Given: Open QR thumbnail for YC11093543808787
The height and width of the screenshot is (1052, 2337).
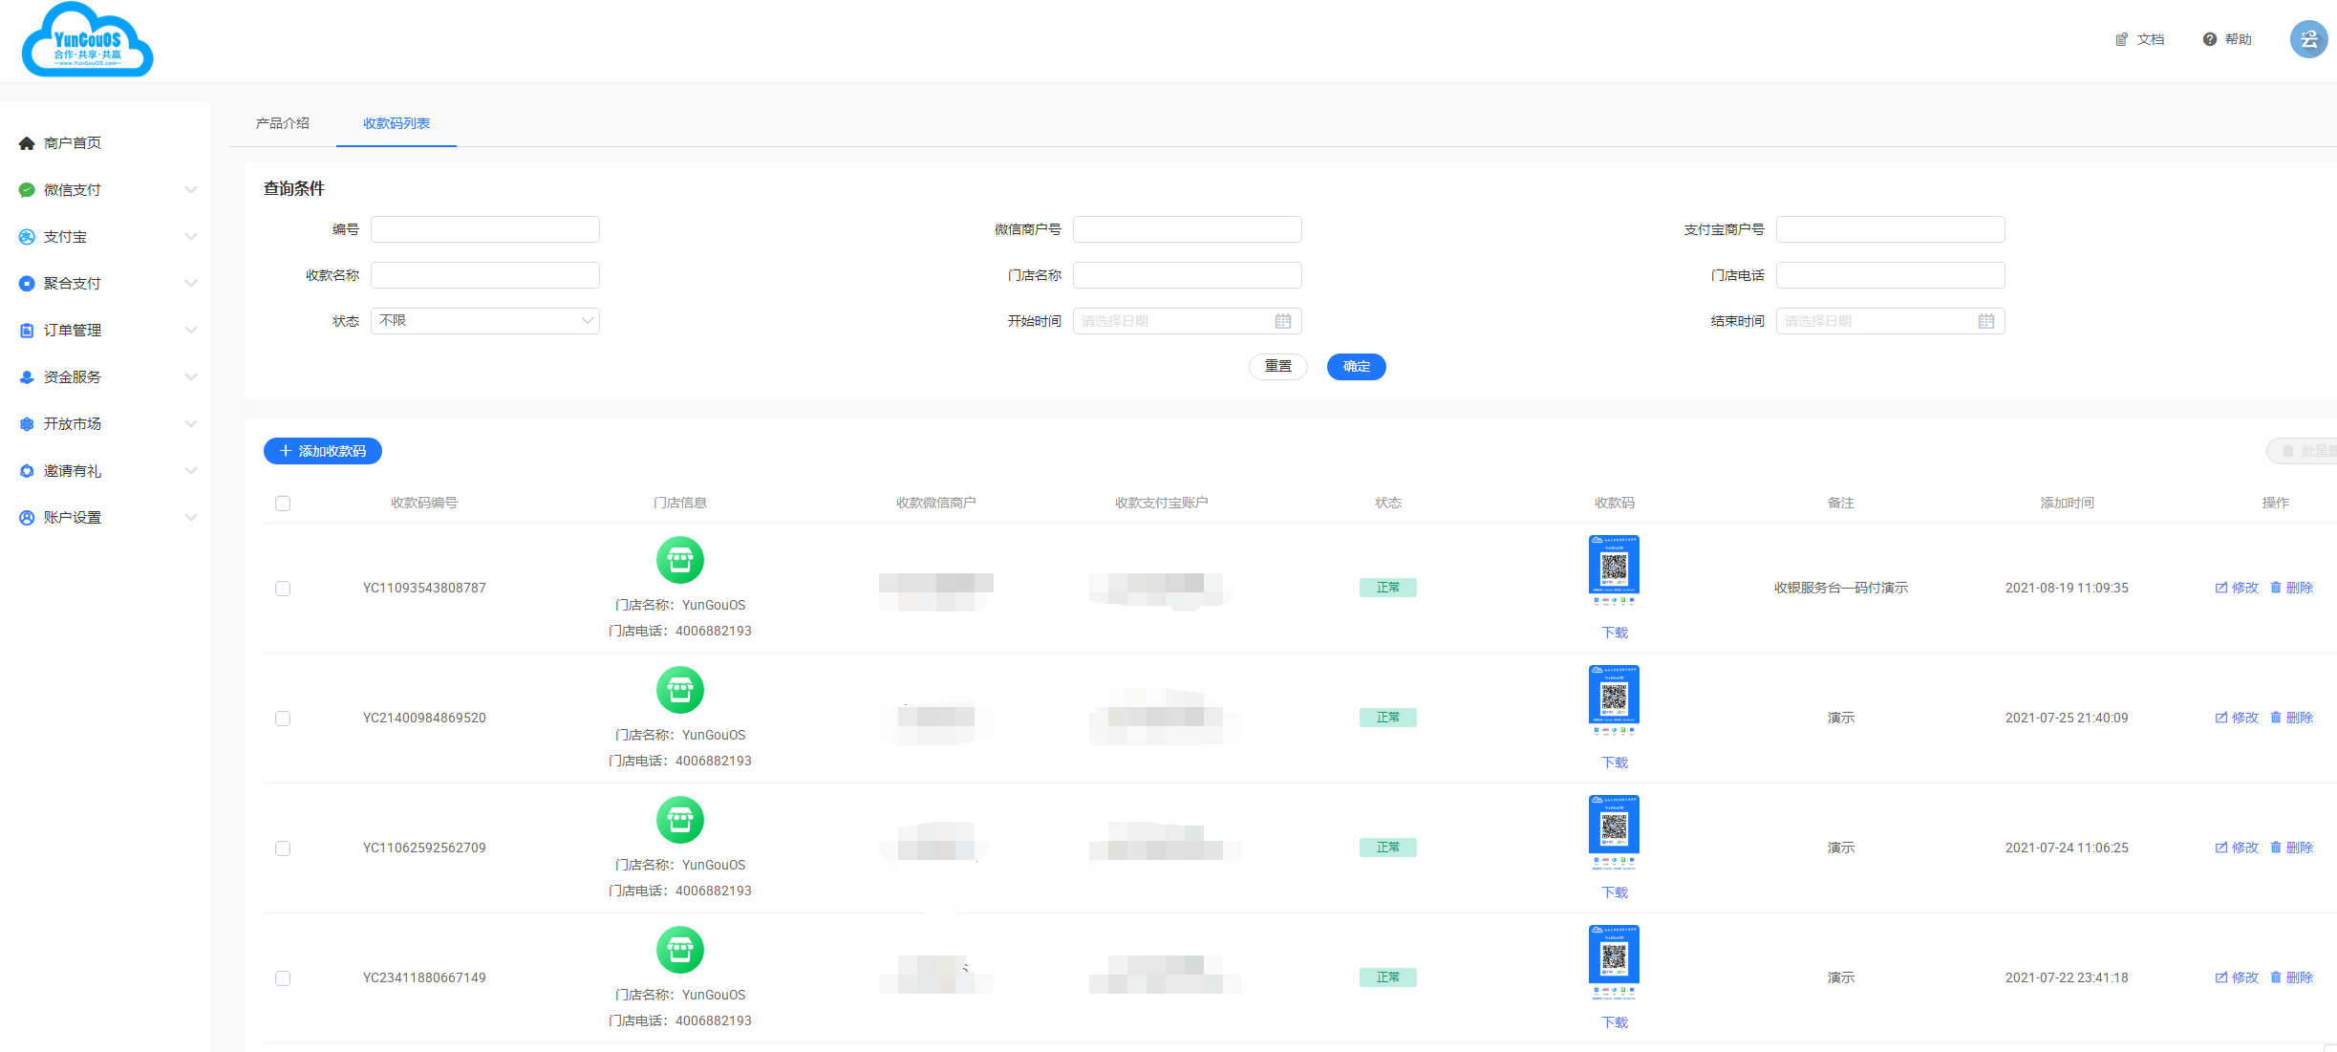Looking at the screenshot, I should (1615, 572).
